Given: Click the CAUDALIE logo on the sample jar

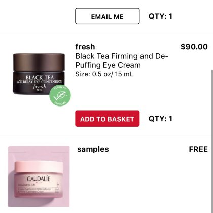Looking at the screenshot, I should coord(39,179).
